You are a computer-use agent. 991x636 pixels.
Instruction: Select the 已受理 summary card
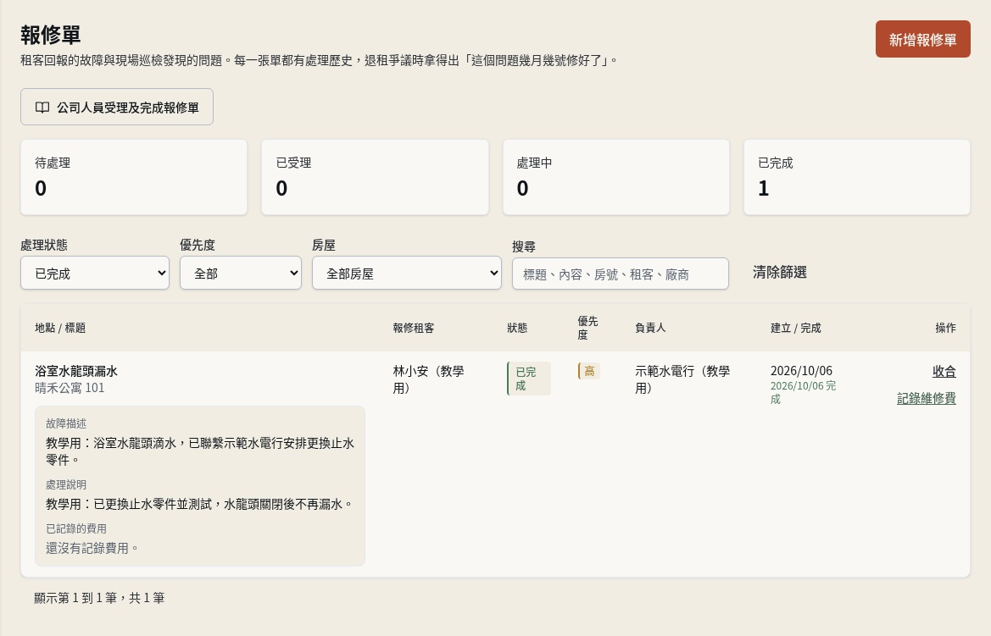(x=375, y=178)
